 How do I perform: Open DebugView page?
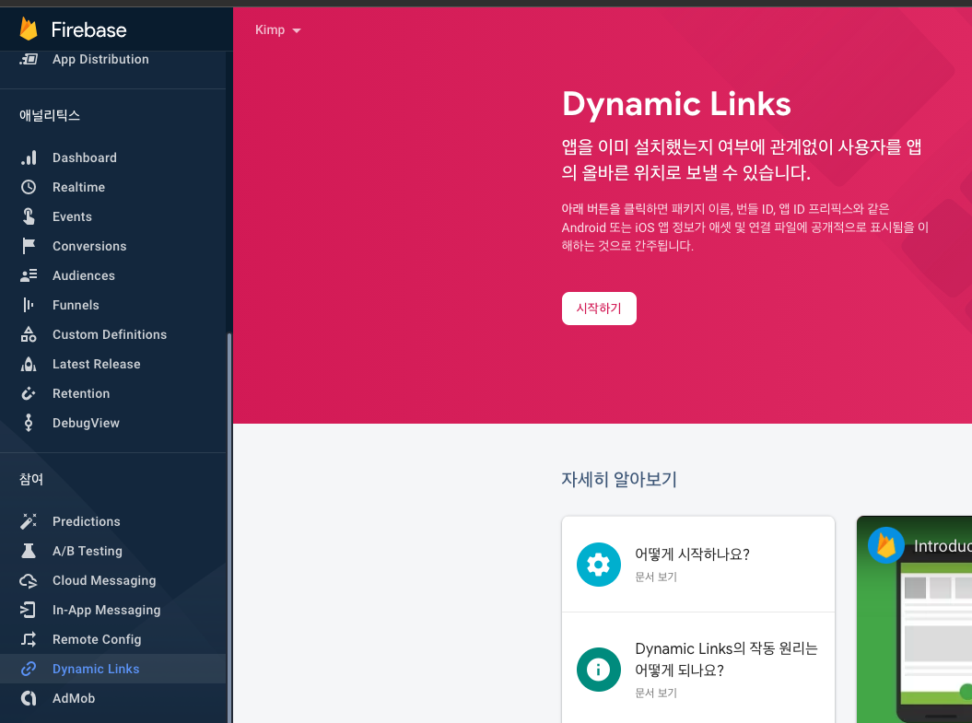click(112, 423)
